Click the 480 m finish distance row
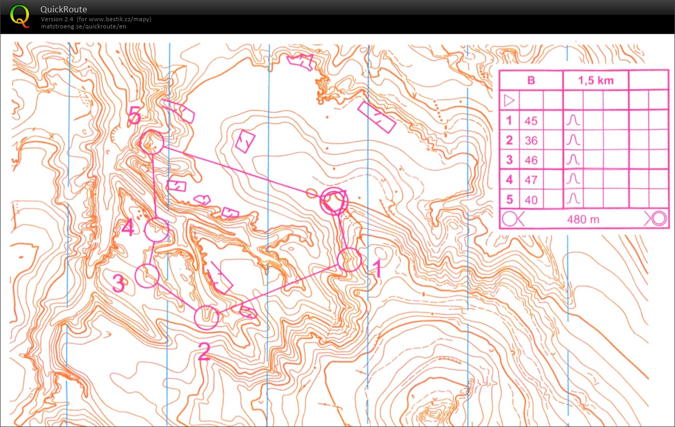675x427 pixels. 584,219
